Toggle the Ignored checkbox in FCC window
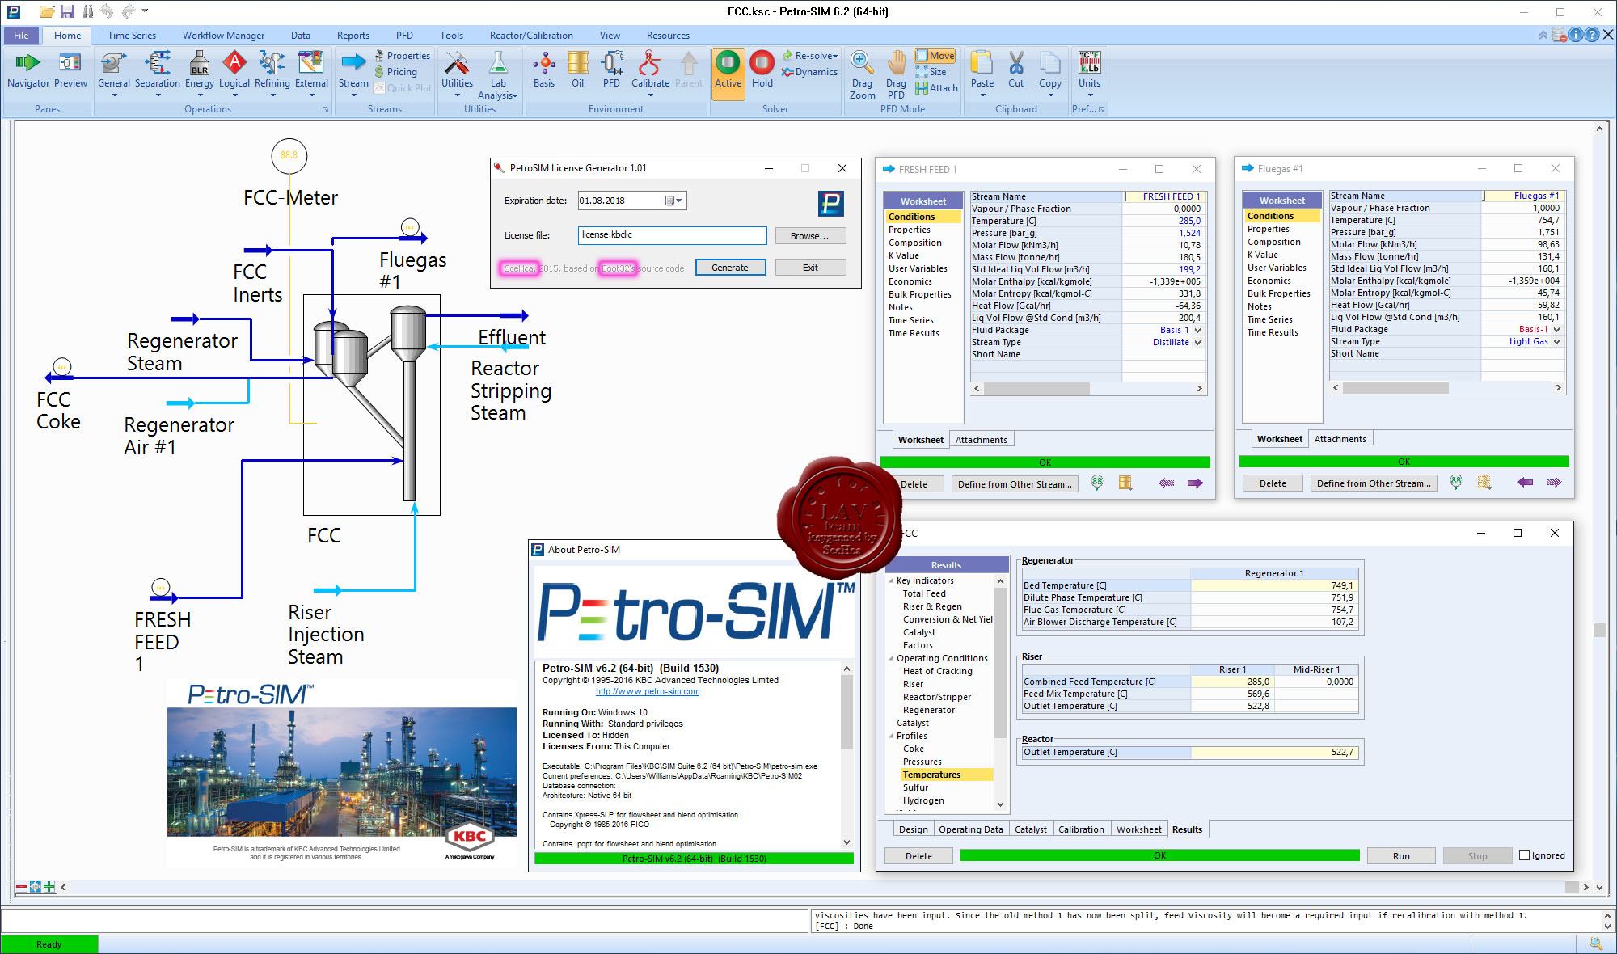 pyautogui.click(x=1525, y=855)
